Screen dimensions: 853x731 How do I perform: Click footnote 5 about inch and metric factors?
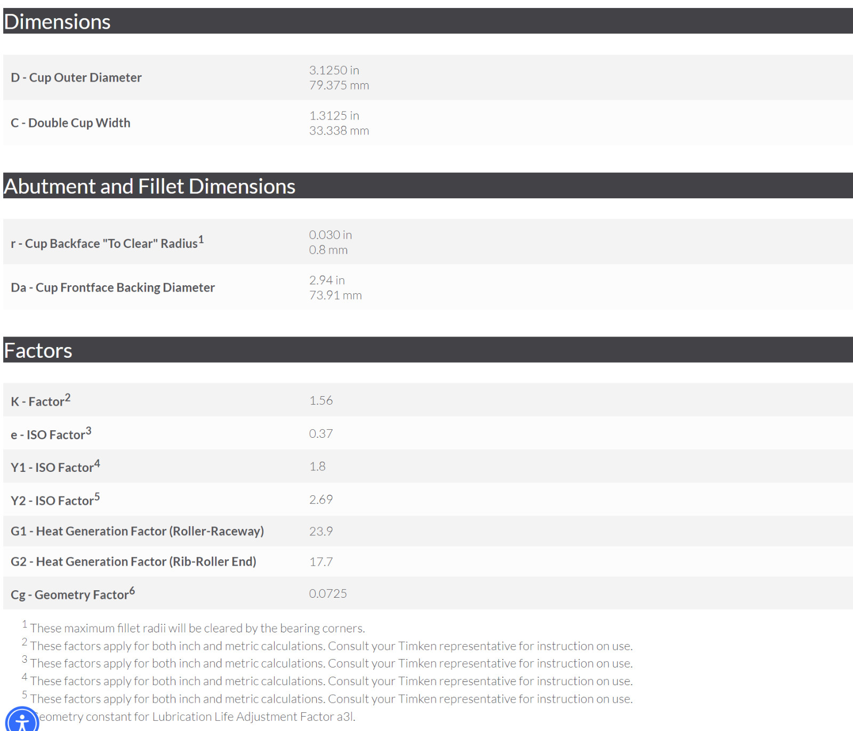[327, 698]
